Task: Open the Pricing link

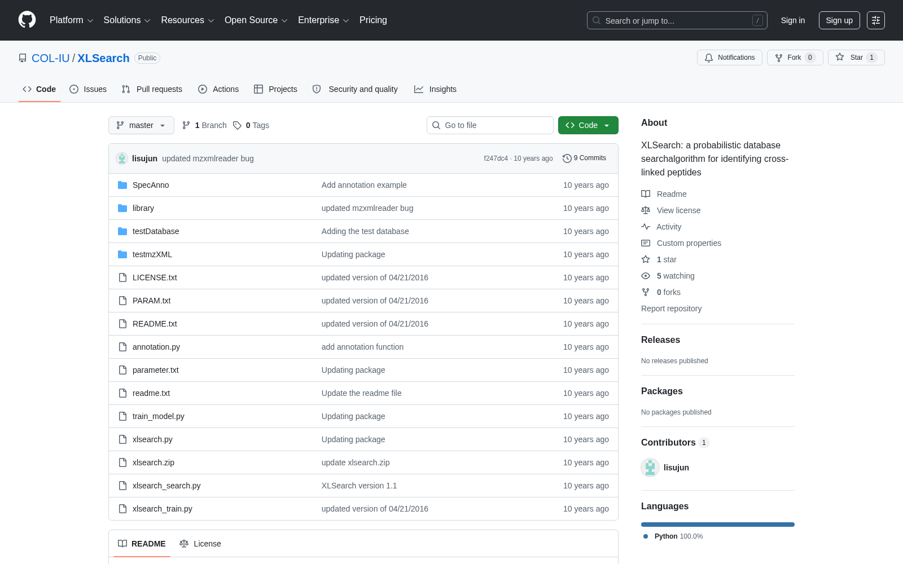Action: pos(373,20)
